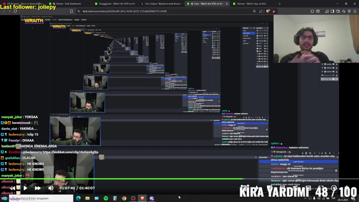Open a new browser tab
This screenshot has width=359, height=202.
tap(280, 4)
